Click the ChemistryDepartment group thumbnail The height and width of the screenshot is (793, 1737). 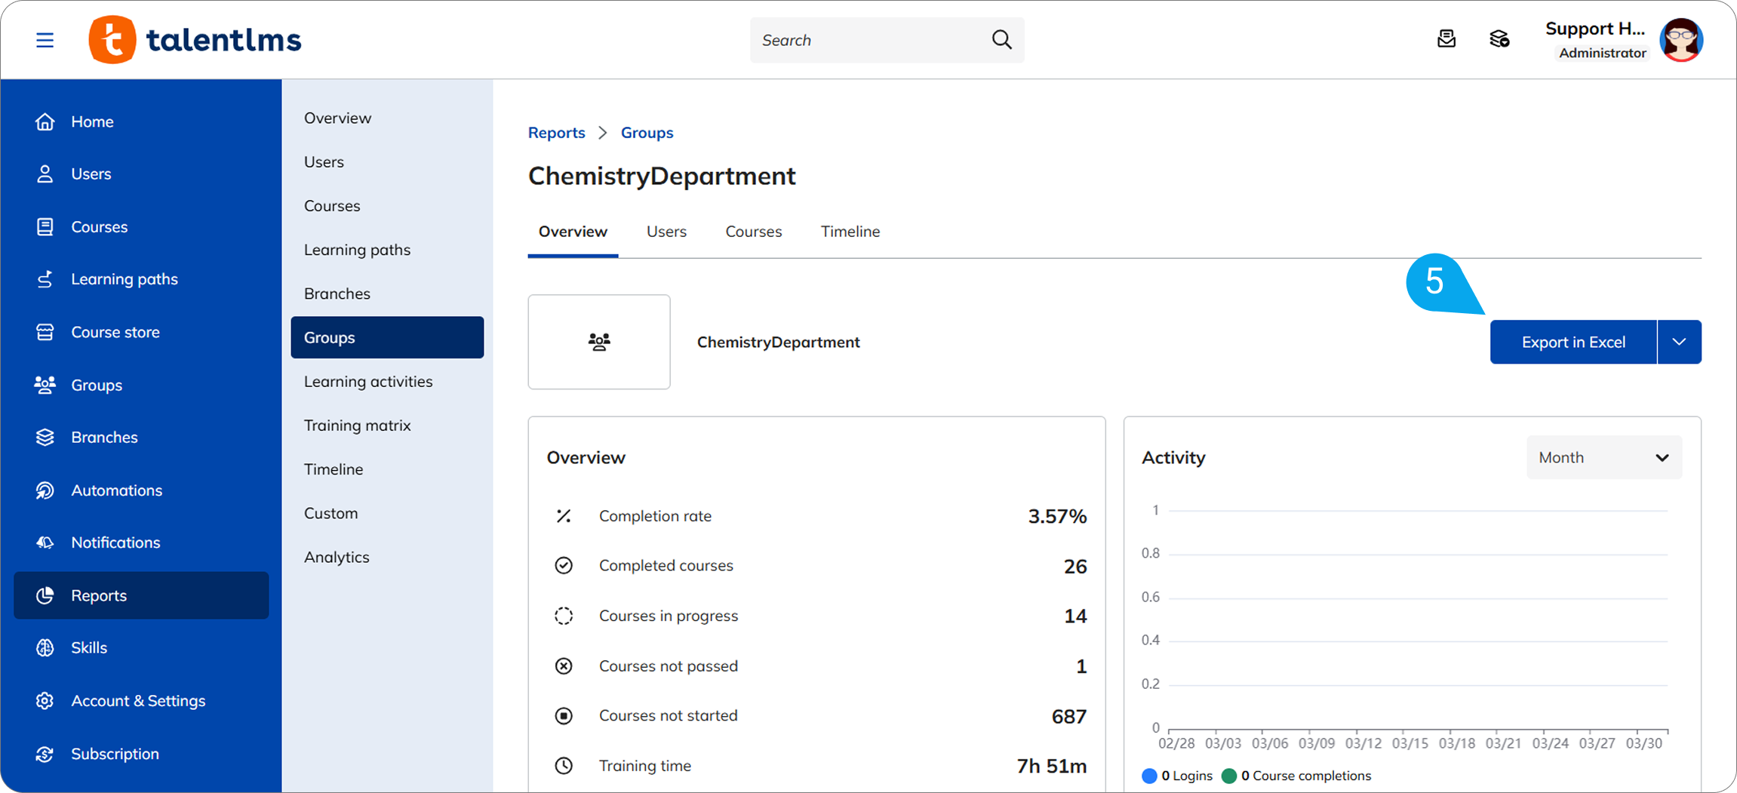click(599, 342)
